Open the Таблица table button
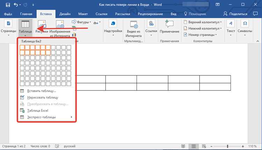The height and width of the screenshot is (150, 262). tap(25, 28)
